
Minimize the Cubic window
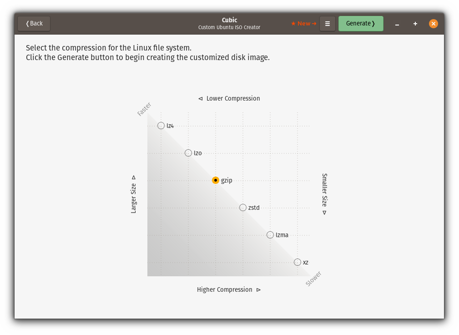(x=397, y=24)
